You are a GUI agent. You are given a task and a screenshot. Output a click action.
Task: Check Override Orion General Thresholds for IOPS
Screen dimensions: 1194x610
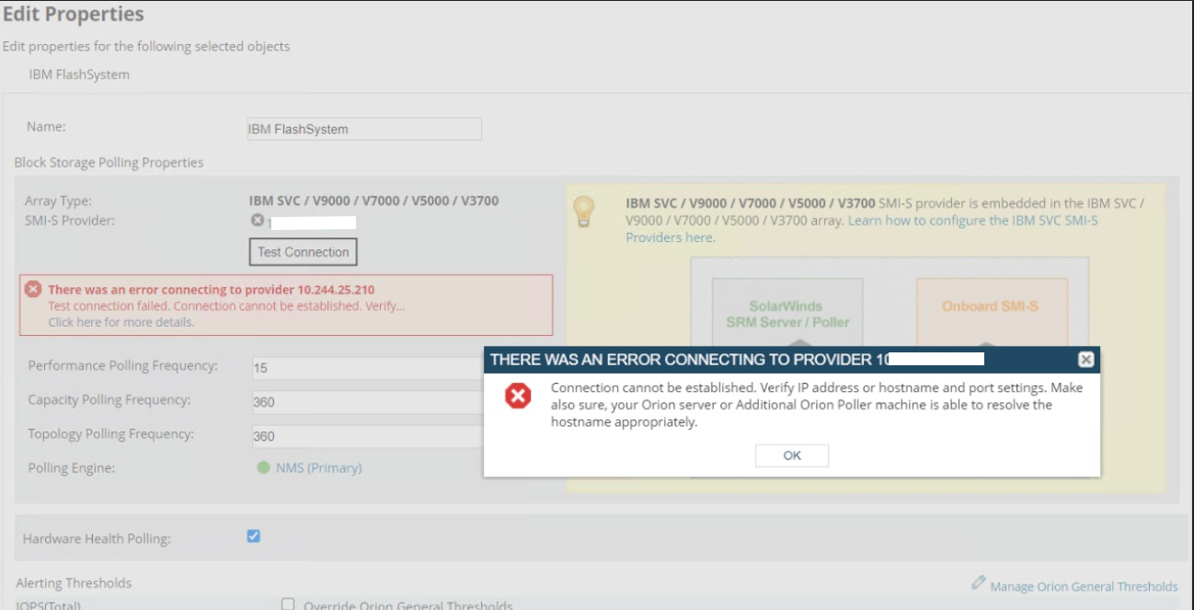point(288,604)
